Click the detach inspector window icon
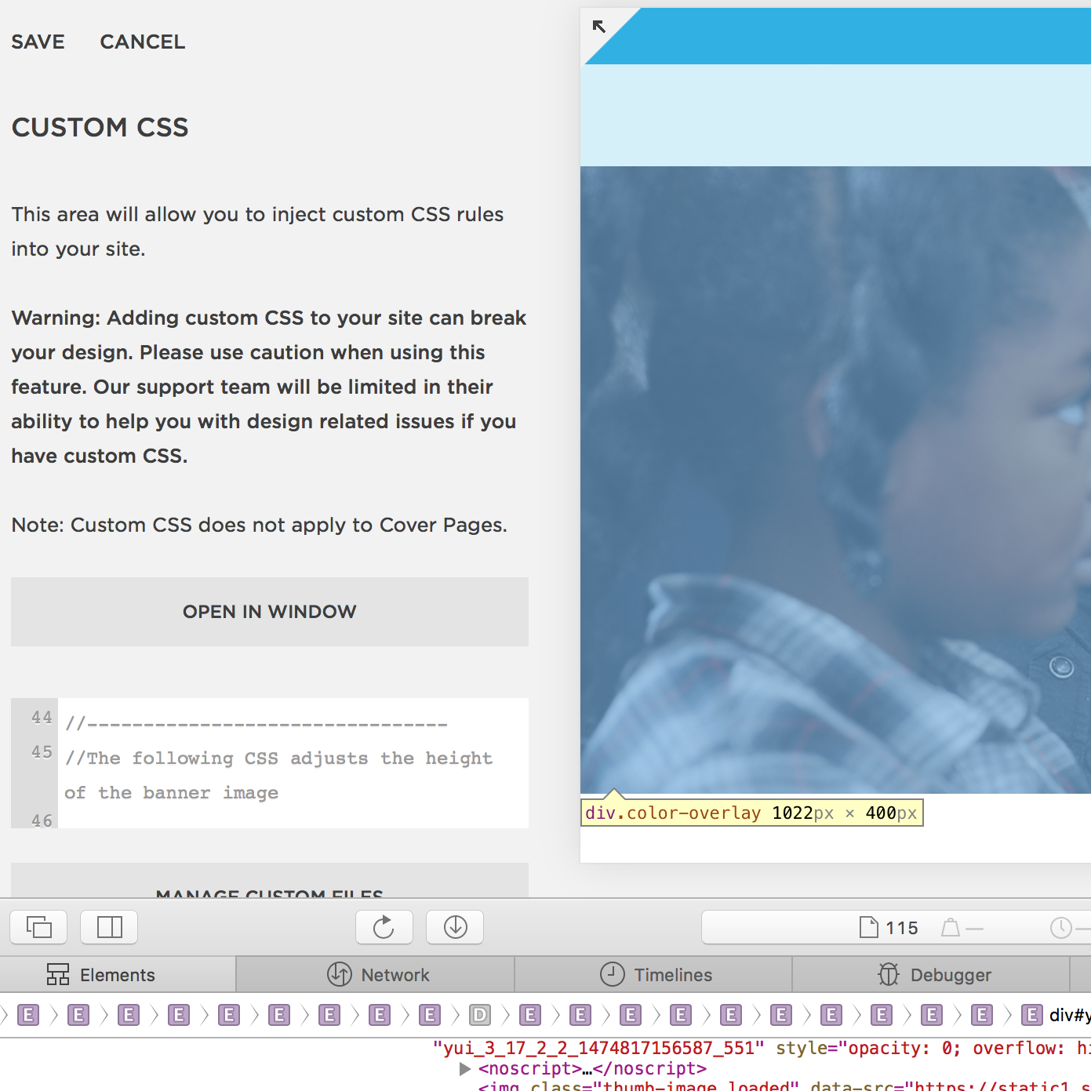The image size is (1091, 1091). click(38, 927)
